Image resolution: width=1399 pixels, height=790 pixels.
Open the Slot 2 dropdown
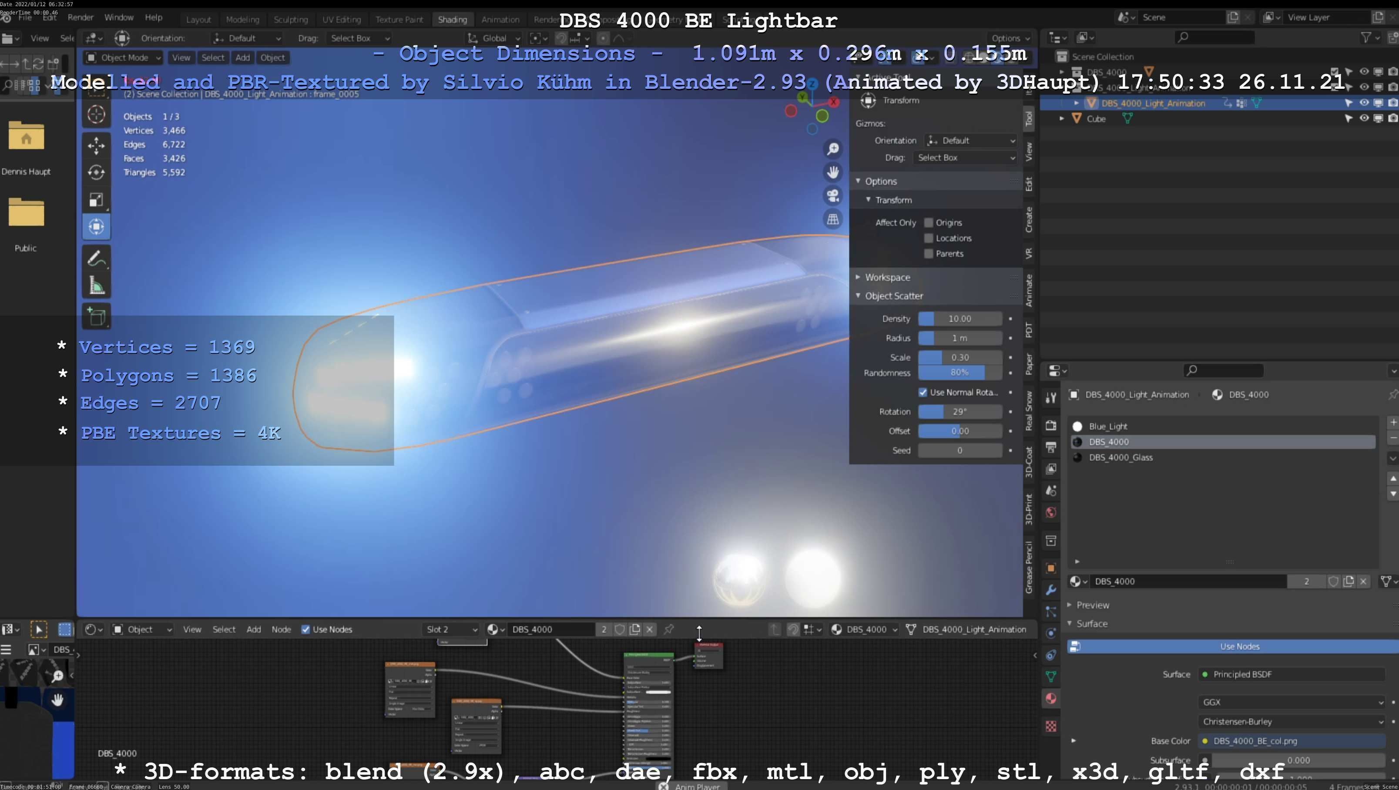coord(451,629)
